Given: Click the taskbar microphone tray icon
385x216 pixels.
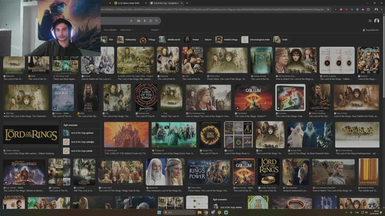Looking at the screenshot, I should pyautogui.click(x=351, y=212).
